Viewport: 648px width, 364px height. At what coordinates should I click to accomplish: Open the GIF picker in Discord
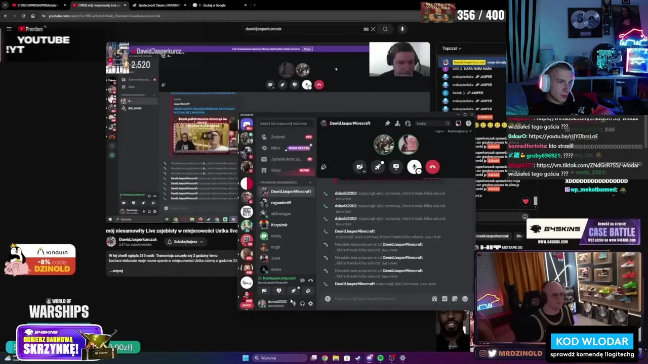[x=444, y=299]
